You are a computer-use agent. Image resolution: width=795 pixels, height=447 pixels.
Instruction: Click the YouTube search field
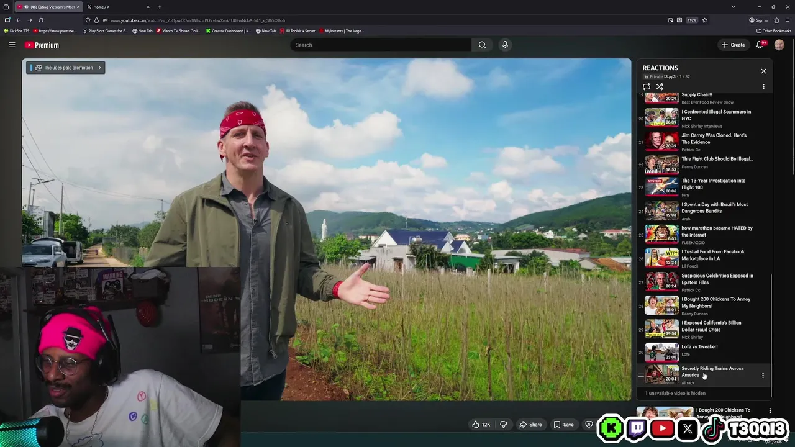click(381, 45)
